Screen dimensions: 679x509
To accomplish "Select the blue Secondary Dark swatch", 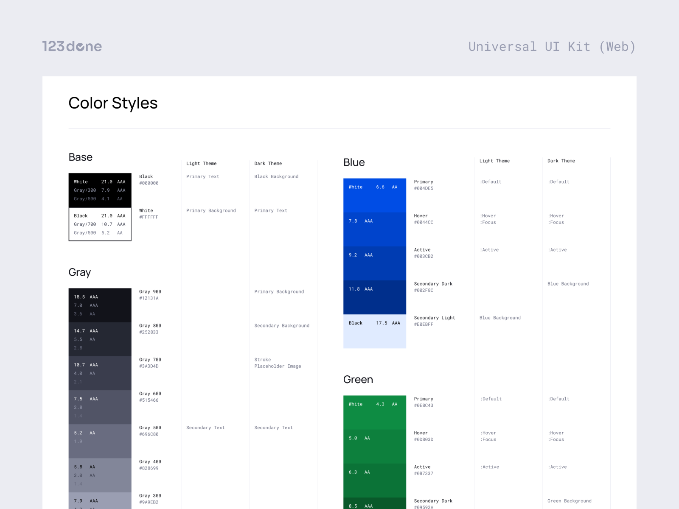I will pos(375,297).
